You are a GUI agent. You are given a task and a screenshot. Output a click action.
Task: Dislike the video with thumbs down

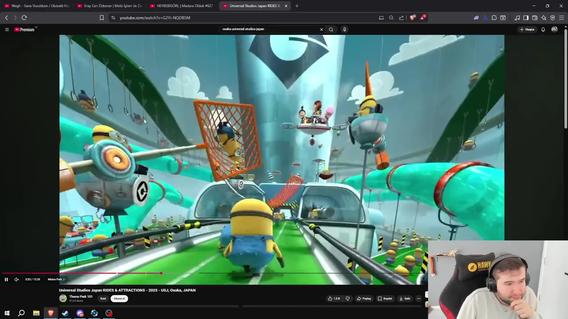347,299
